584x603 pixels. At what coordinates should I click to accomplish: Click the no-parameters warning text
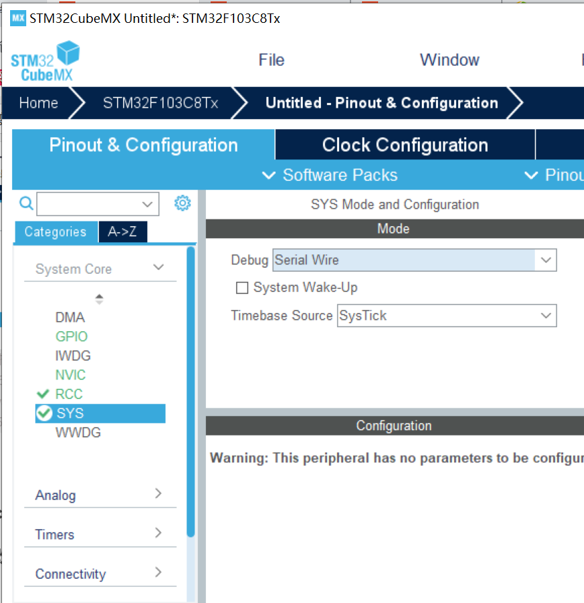(x=397, y=458)
